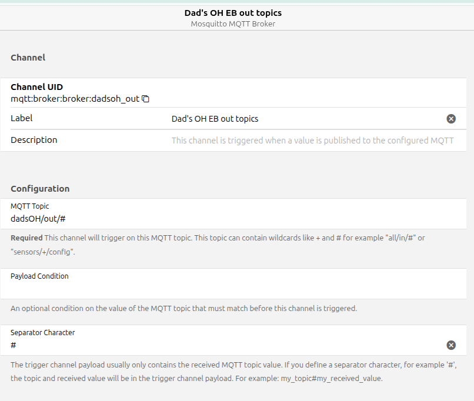
Task: Edit the Label input "Dad's OH EB out topics"
Action: pyautogui.click(x=294, y=119)
